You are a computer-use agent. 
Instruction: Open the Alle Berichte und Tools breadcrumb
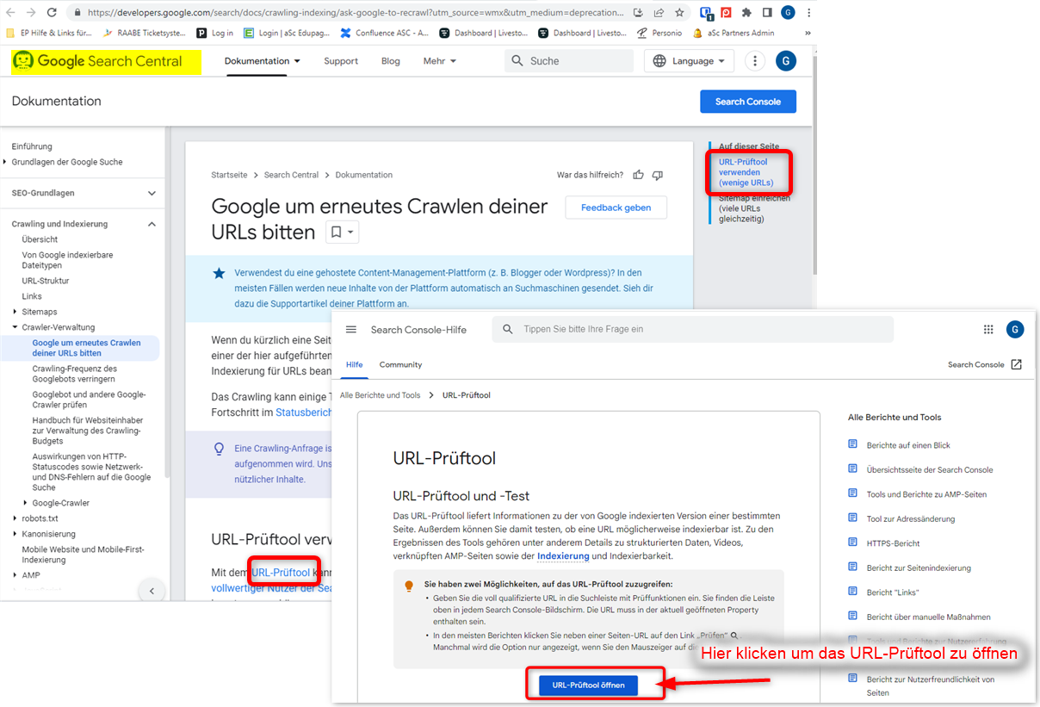[380, 395]
